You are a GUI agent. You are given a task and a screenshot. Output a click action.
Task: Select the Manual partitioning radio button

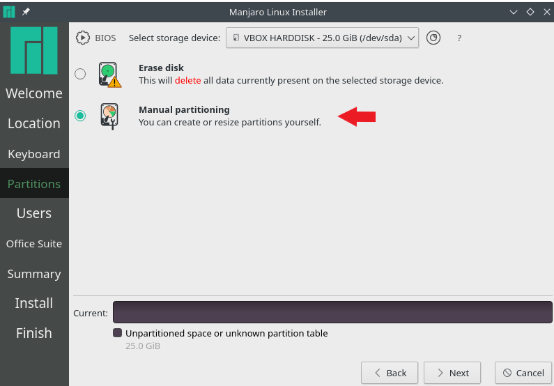[80, 116]
